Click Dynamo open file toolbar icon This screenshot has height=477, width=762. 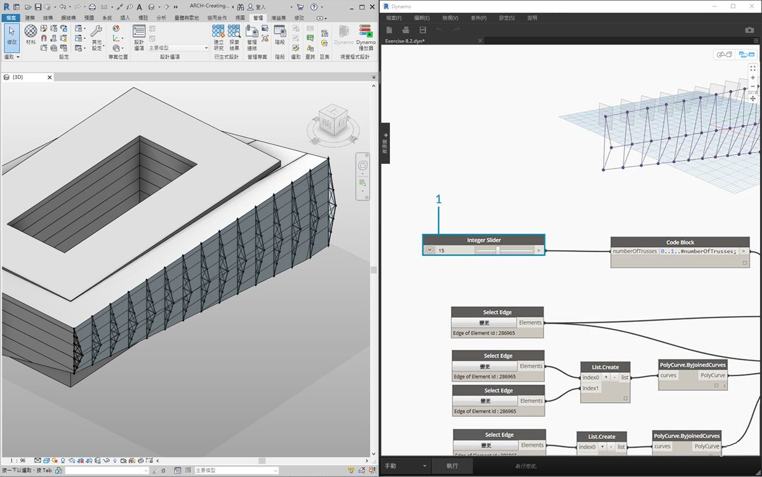point(406,30)
